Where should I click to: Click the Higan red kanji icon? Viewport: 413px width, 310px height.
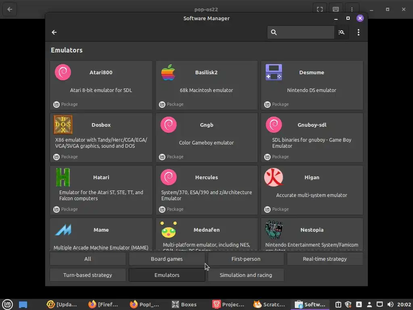(274, 177)
